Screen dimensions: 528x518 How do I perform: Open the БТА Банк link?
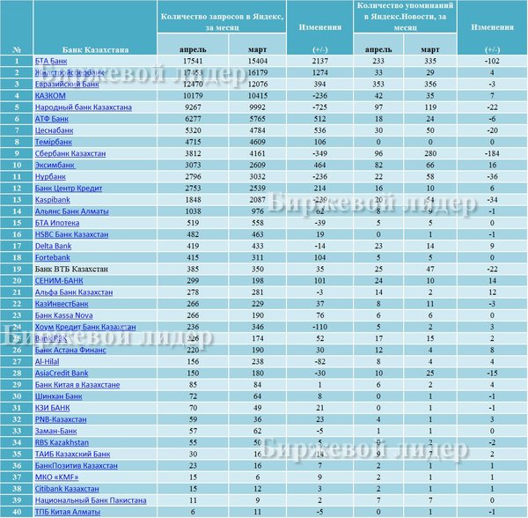tap(51, 61)
